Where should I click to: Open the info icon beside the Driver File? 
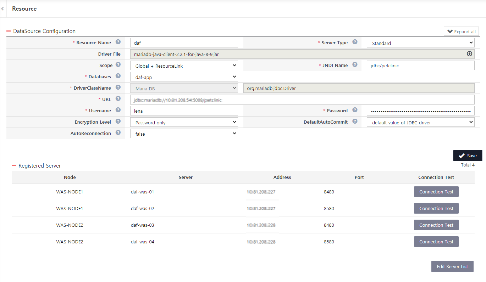(469, 53)
